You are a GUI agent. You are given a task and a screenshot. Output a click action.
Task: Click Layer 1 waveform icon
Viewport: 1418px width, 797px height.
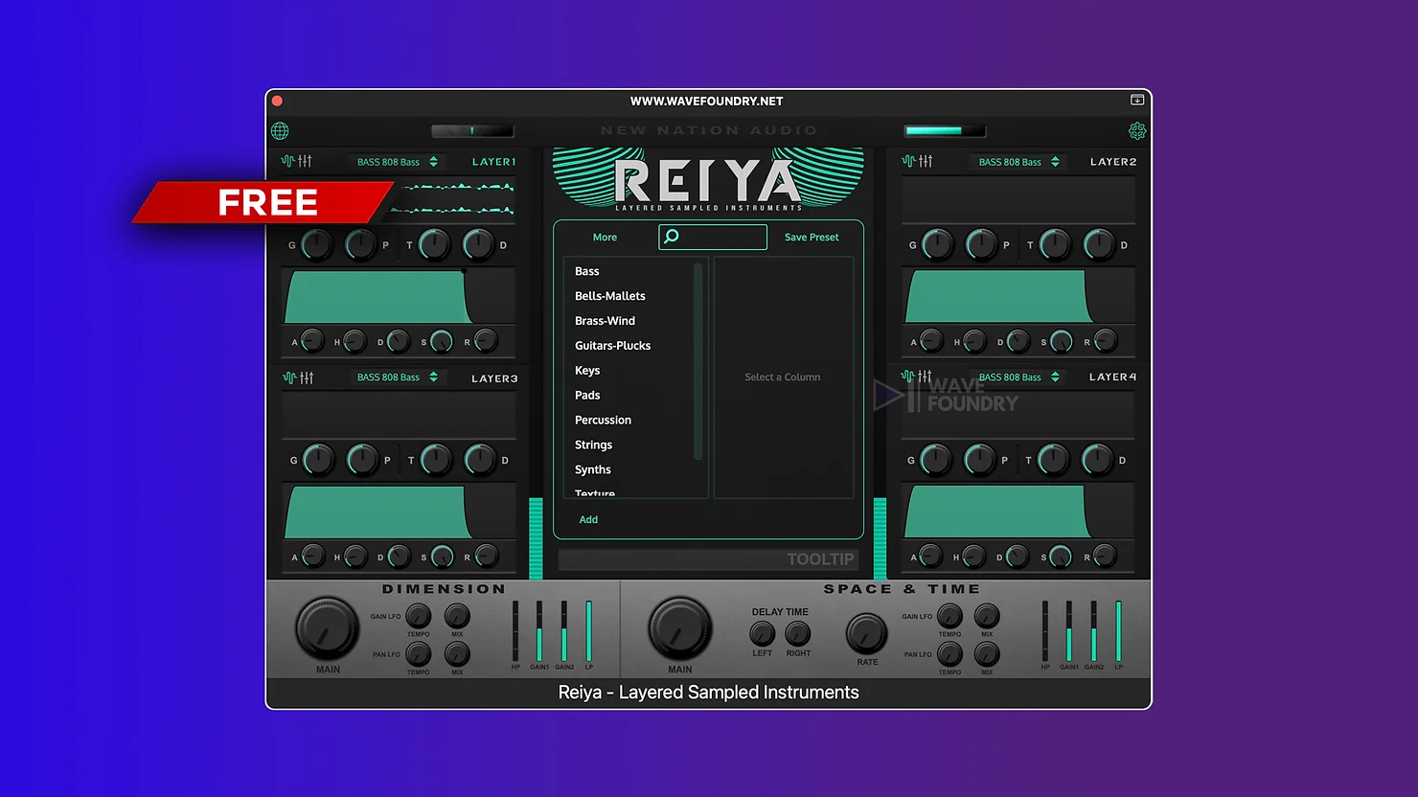point(287,161)
